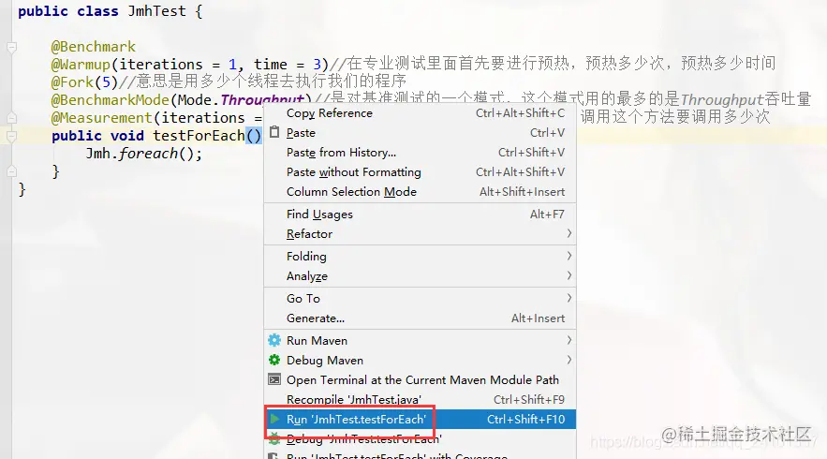827x459 pixels.
Task: Choose Debug 'JmhTest.testForEach' entry
Action: [420, 438]
